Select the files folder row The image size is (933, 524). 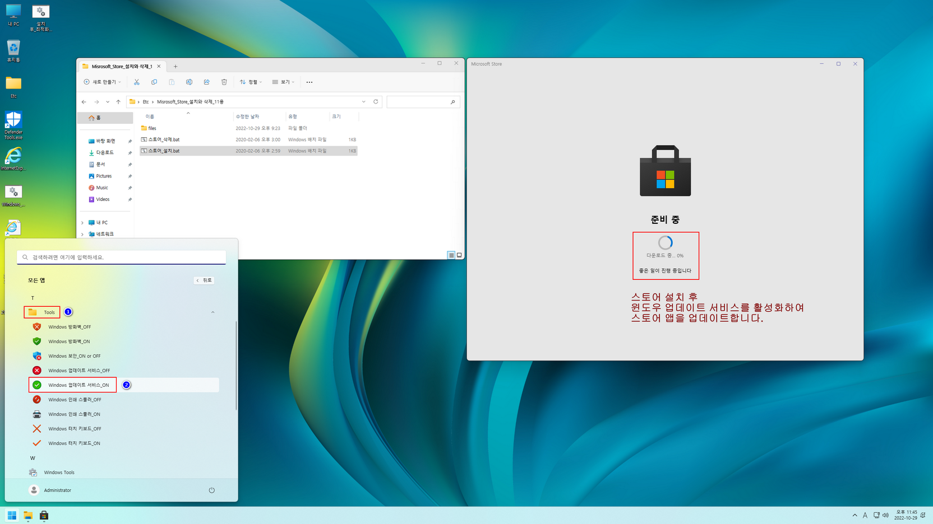248,128
